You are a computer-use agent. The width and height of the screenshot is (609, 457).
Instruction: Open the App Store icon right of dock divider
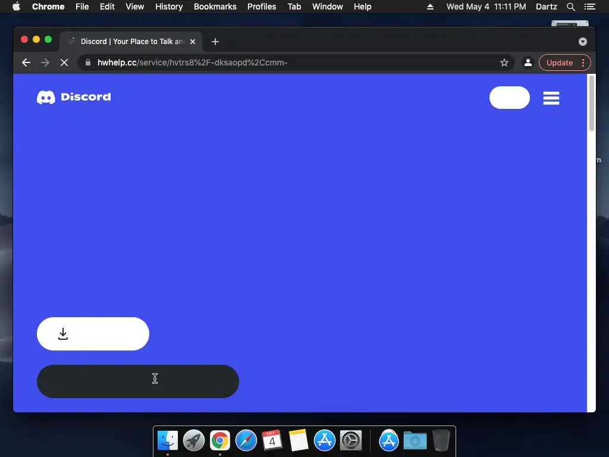(389, 441)
